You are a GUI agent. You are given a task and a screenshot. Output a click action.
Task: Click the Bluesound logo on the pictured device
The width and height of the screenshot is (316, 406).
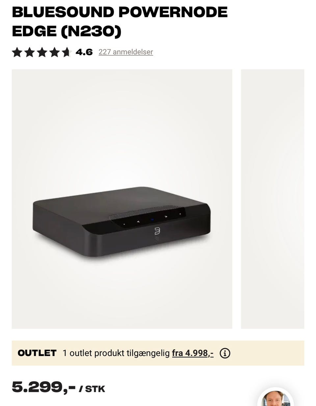coord(157,231)
